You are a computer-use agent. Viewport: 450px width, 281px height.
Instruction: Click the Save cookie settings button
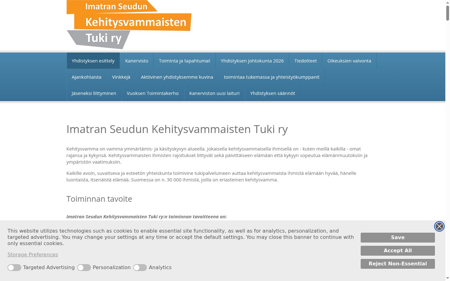click(397, 238)
